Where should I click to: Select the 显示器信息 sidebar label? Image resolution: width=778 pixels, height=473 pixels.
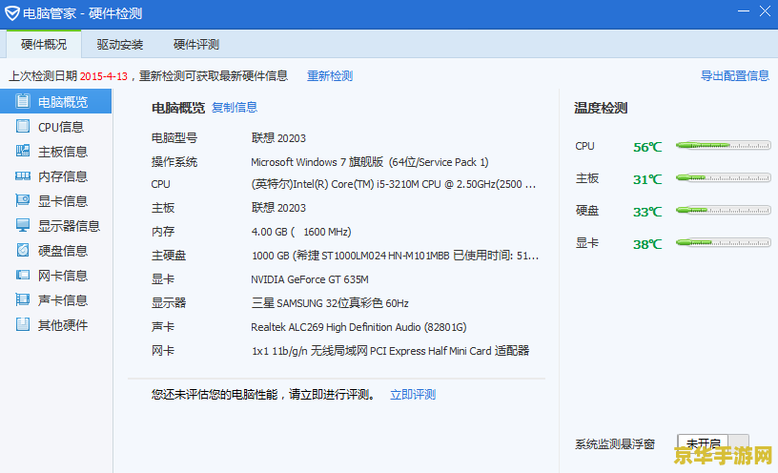click(69, 226)
